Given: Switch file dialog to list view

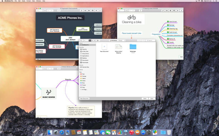Looking at the screenshot, I should pos(92,40).
